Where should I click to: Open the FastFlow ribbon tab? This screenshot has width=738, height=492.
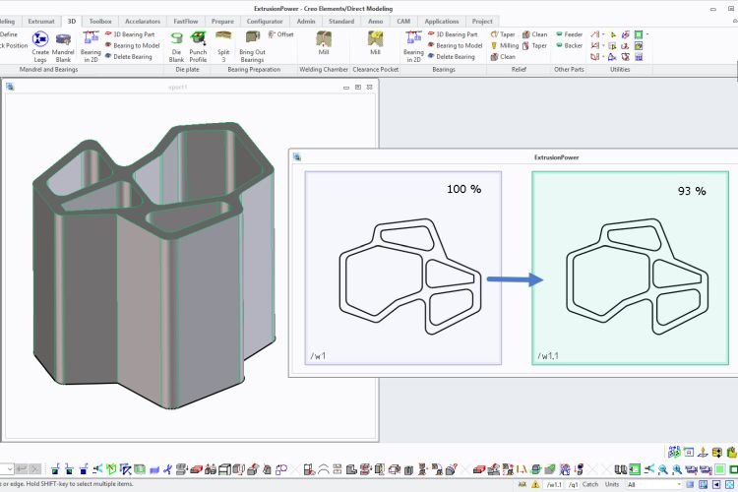click(185, 22)
